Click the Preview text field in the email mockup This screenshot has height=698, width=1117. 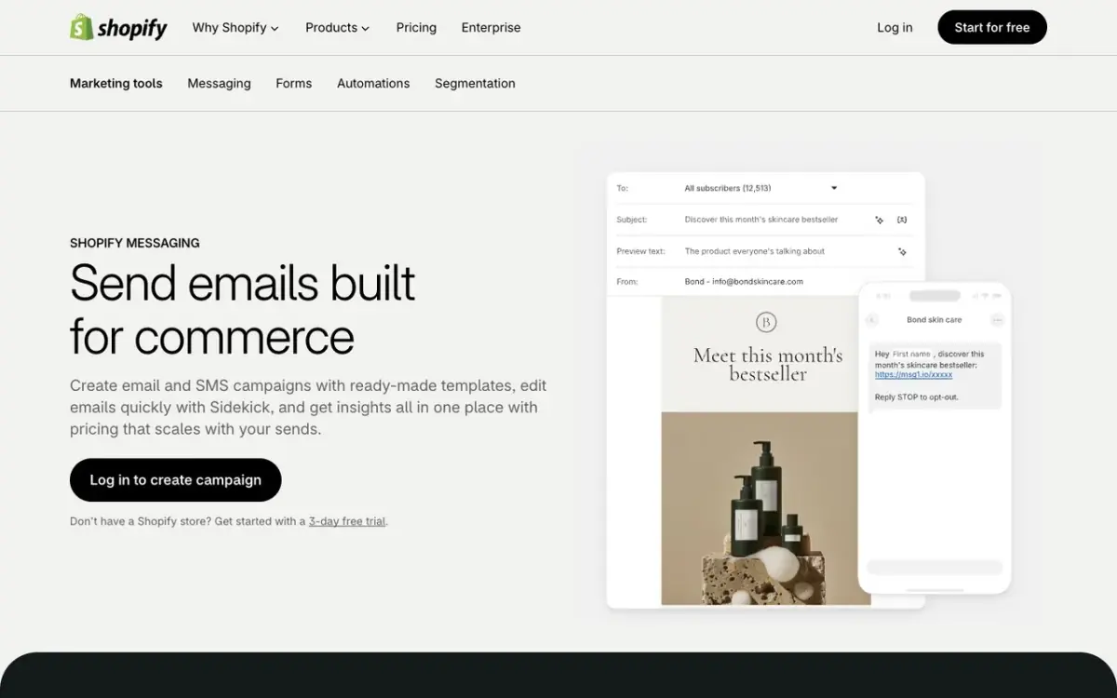(754, 251)
